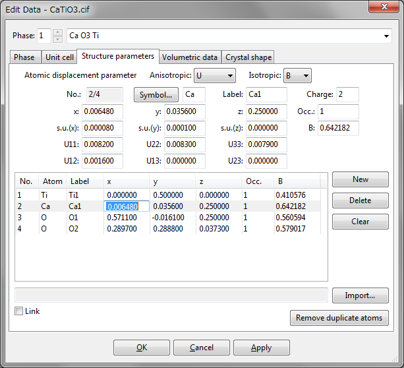
Task: Open the phase name Ca O3 Ti dropdown
Action: click(x=386, y=36)
